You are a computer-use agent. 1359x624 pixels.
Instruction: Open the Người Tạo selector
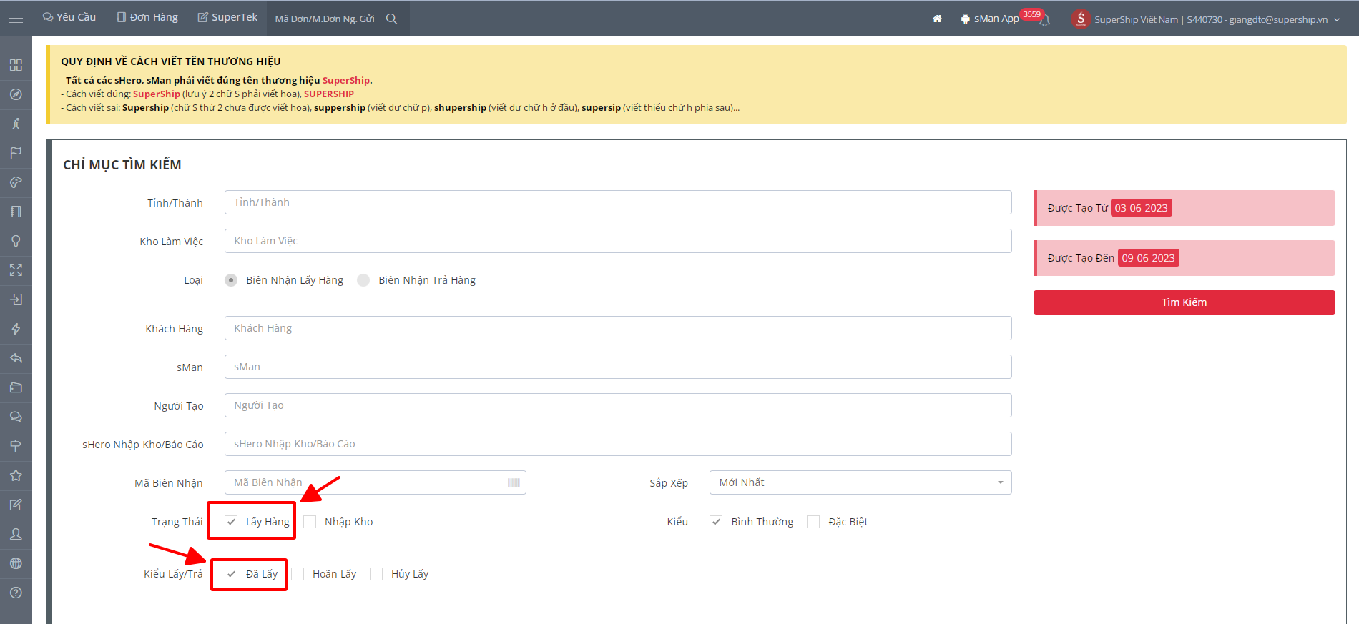click(618, 405)
